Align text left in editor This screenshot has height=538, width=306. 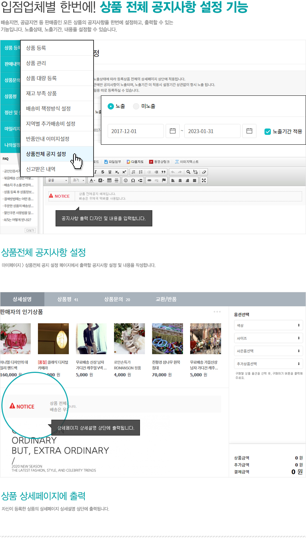[173, 180]
